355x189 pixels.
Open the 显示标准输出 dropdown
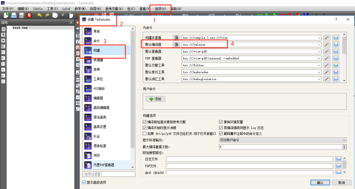click(x=283, y=140)
